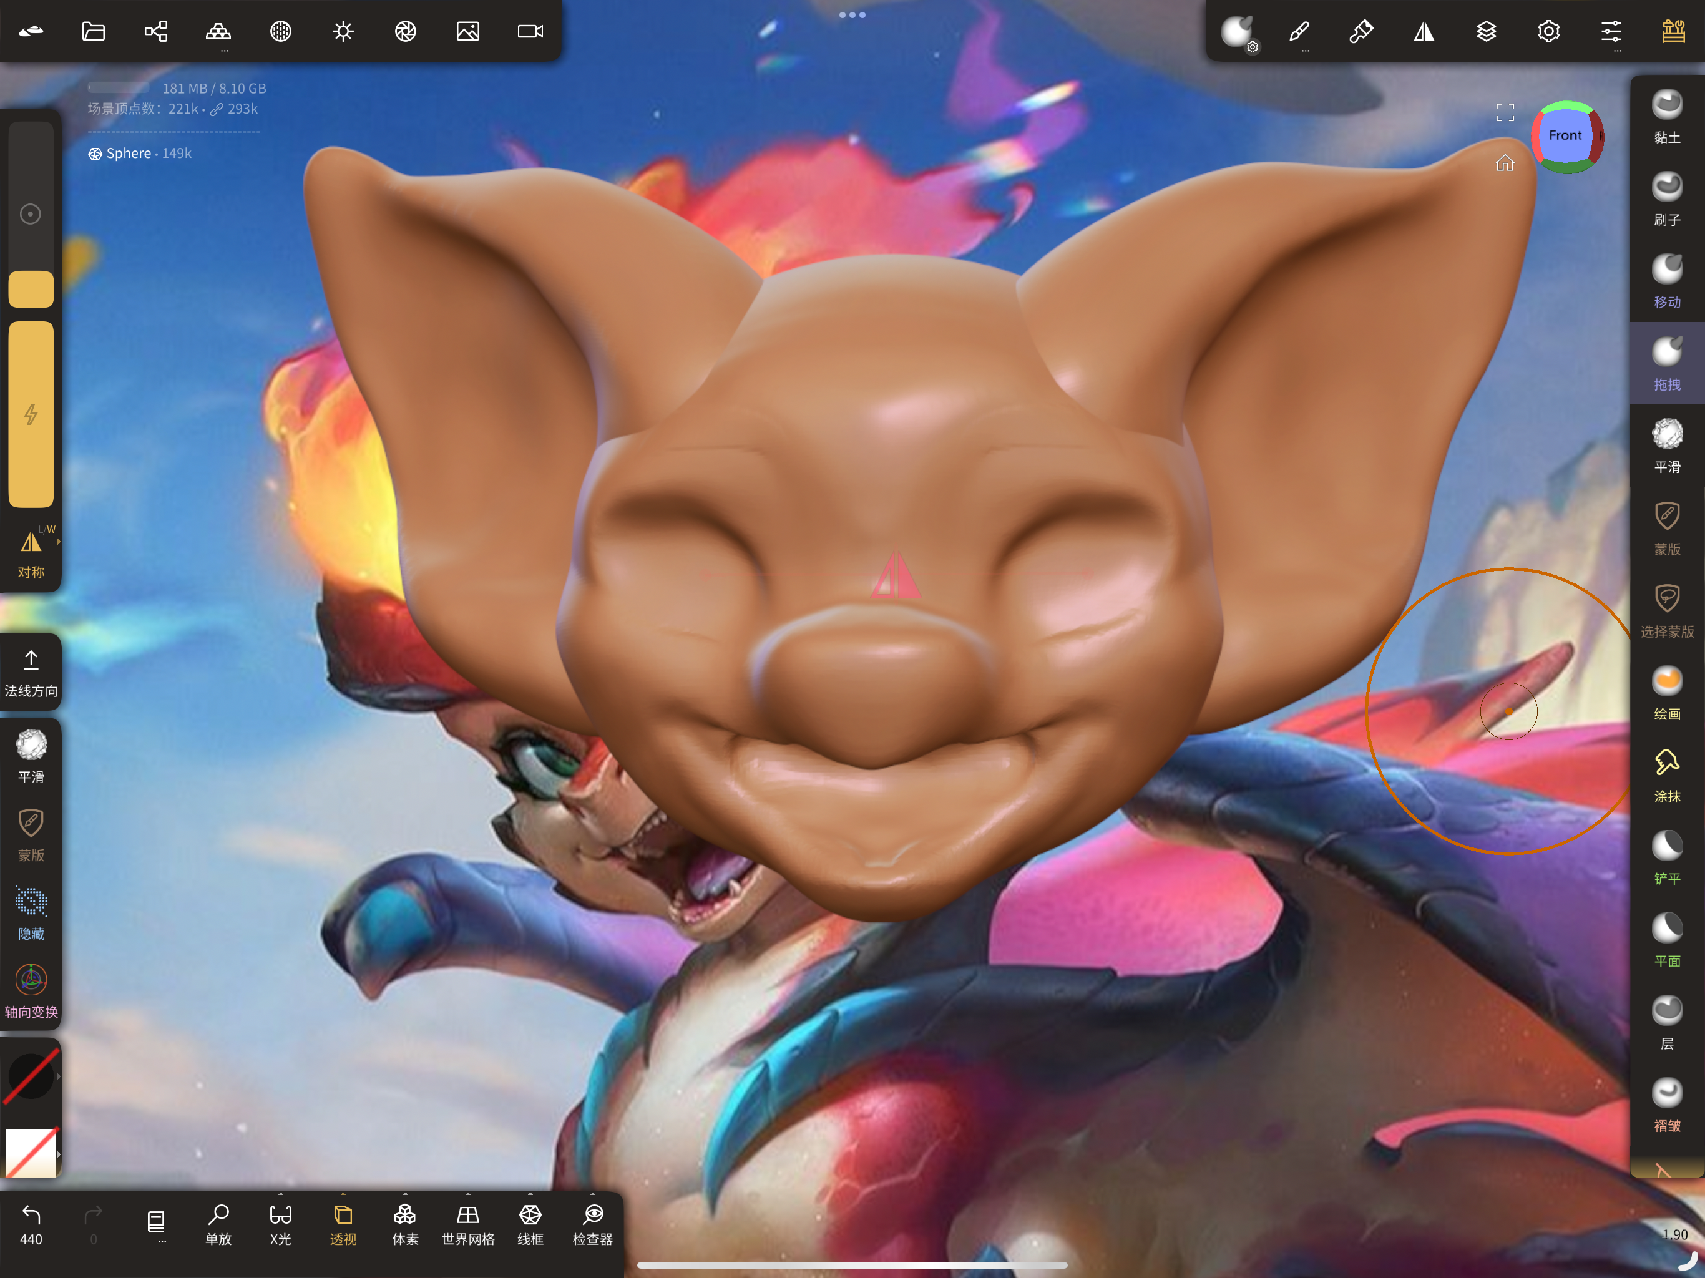Undo the last action (440)
The width and height of the screenshot is (1705, 1278).
click(x=31, y=1224)
